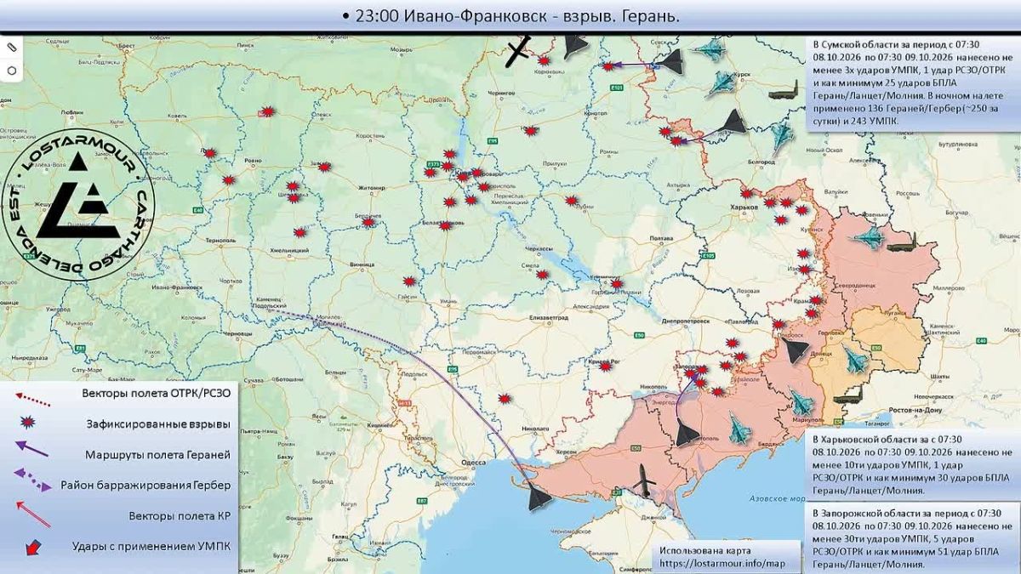Click the explosion marker beside Кривой Рог
Image resolution: width=1021 pixels, height=574 pixels.
(x=605, y=366)
